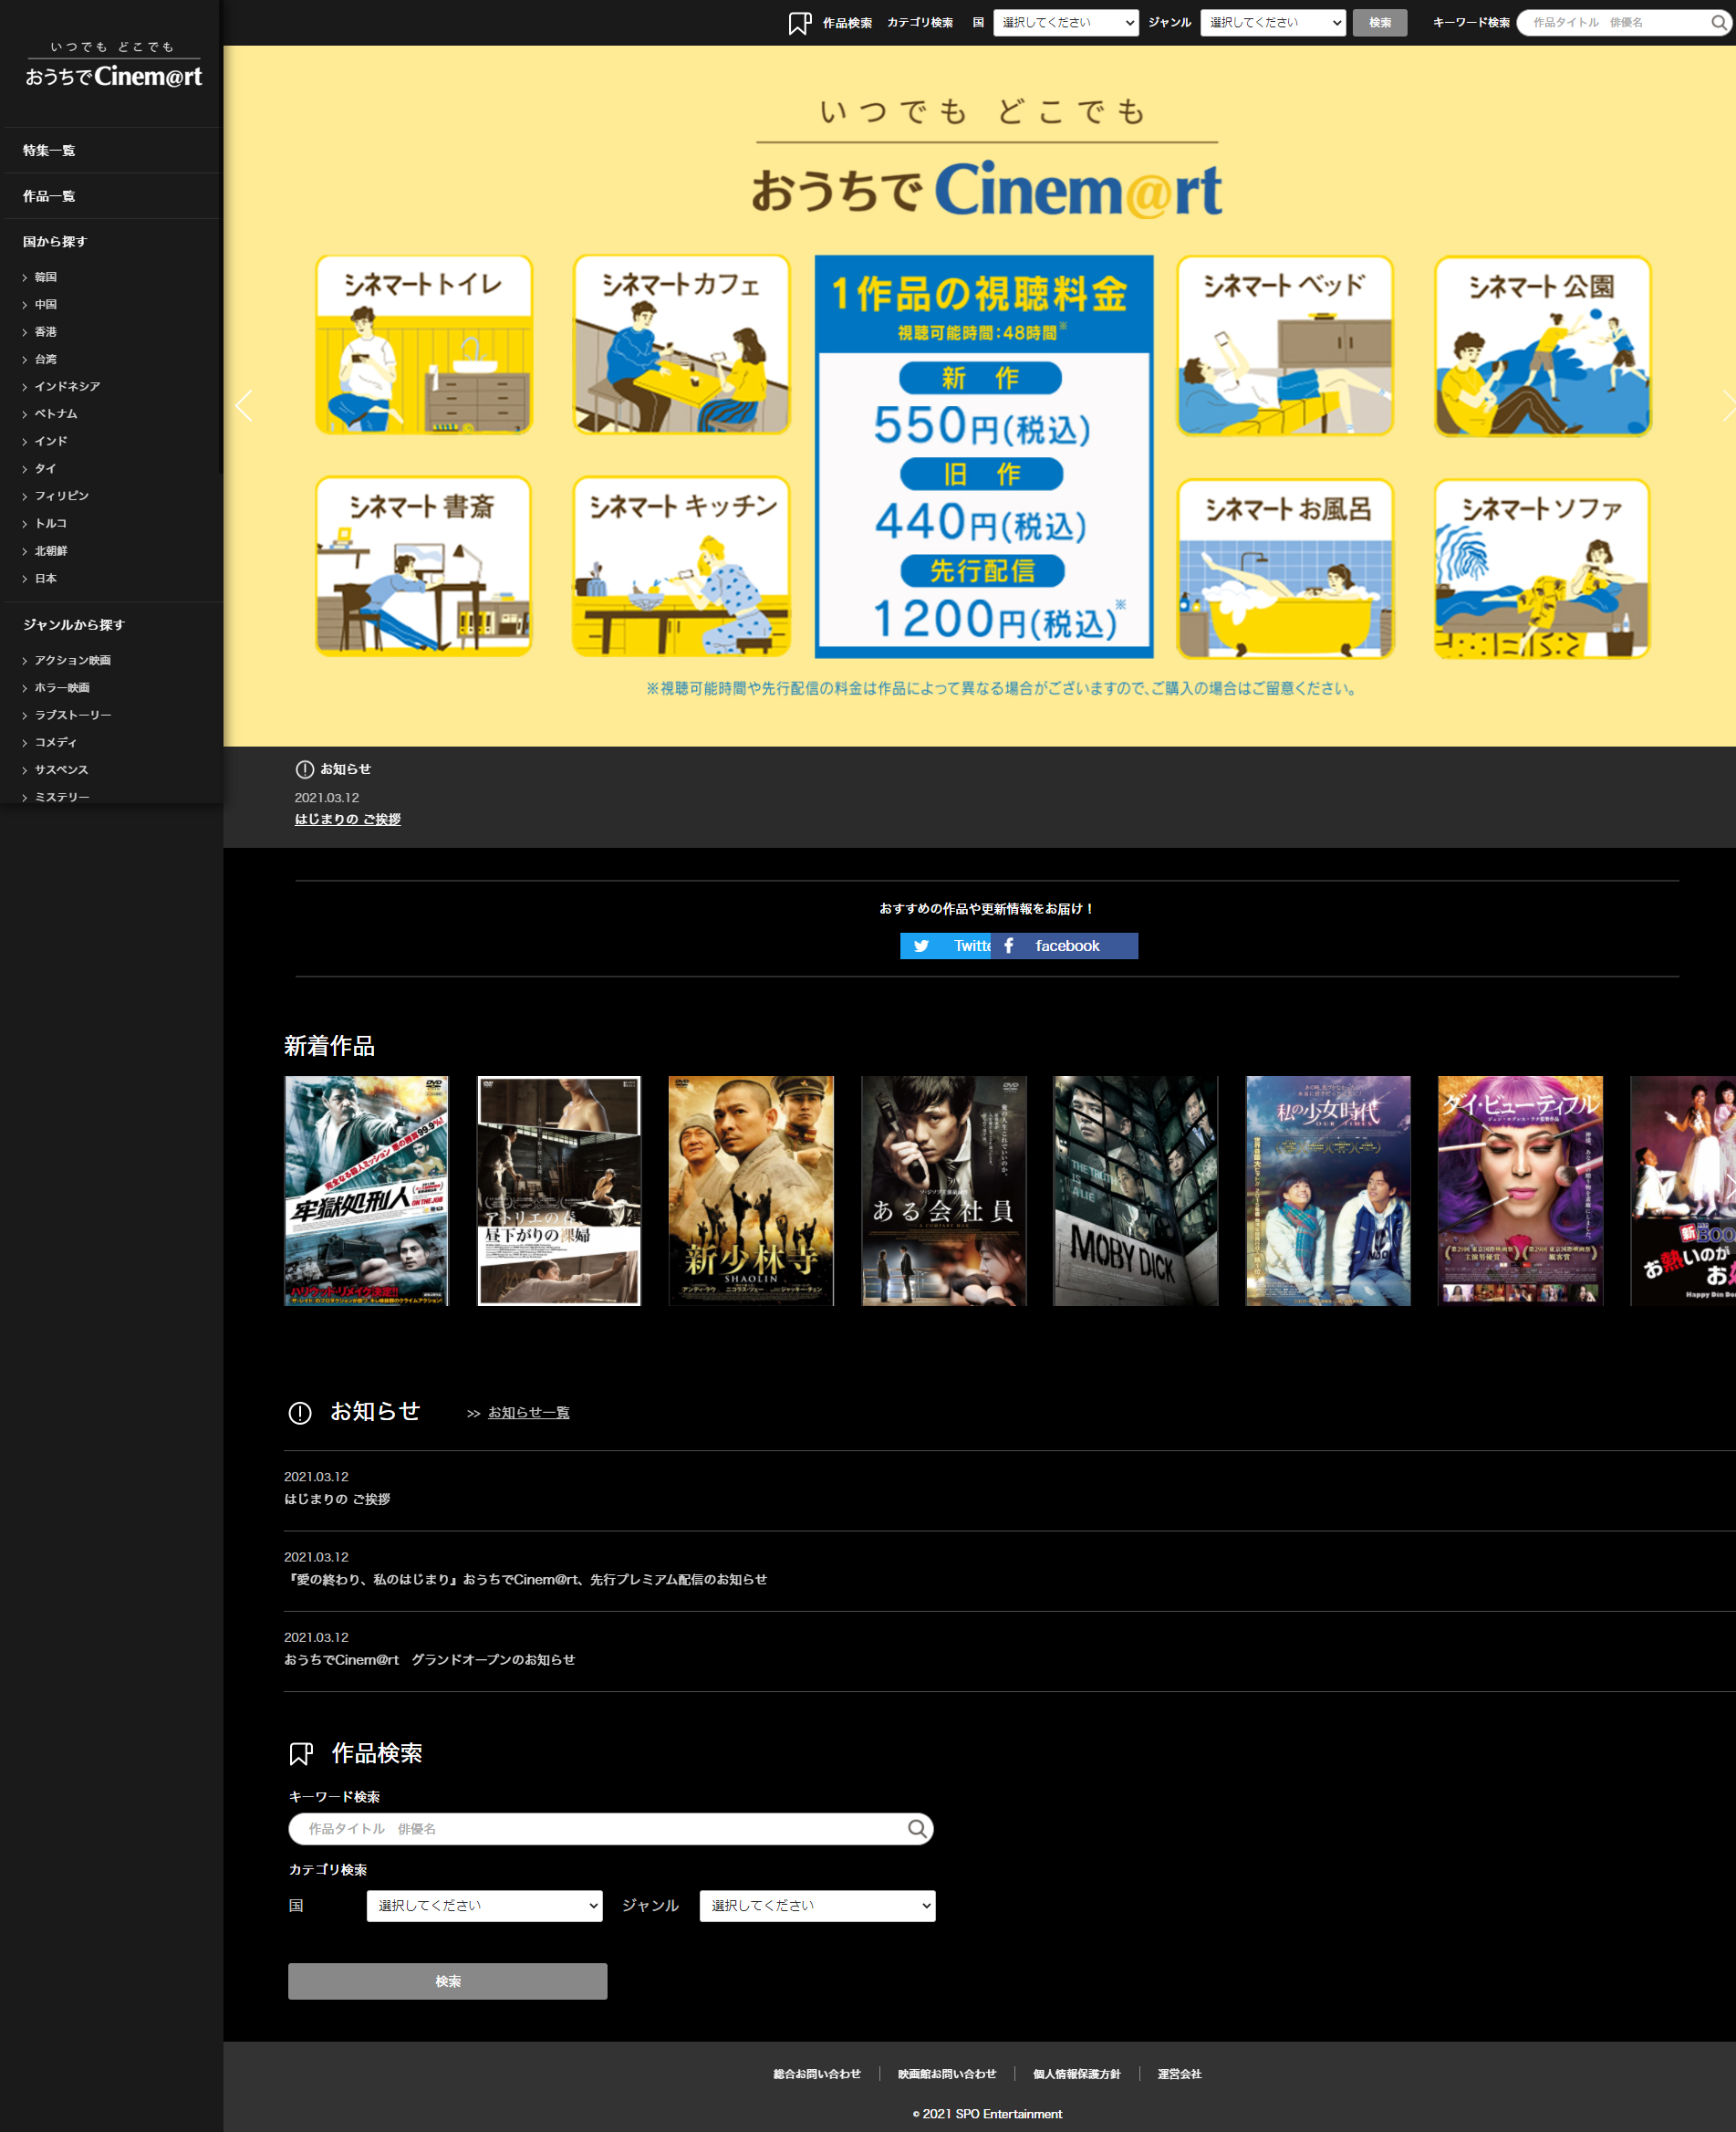Select 香港 in country list
This screenshot has height=2132, width=1736.
point(45,332)
